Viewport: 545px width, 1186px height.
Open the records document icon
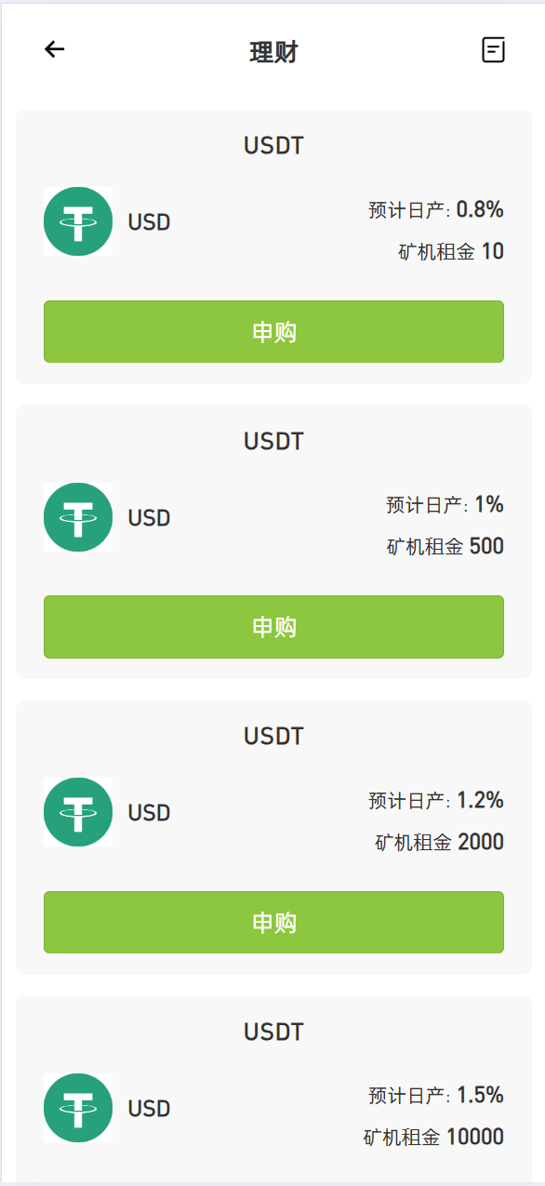coord(493,50)
